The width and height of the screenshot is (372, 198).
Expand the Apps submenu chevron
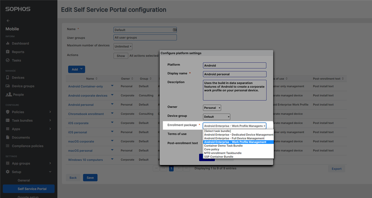[50, 129]
